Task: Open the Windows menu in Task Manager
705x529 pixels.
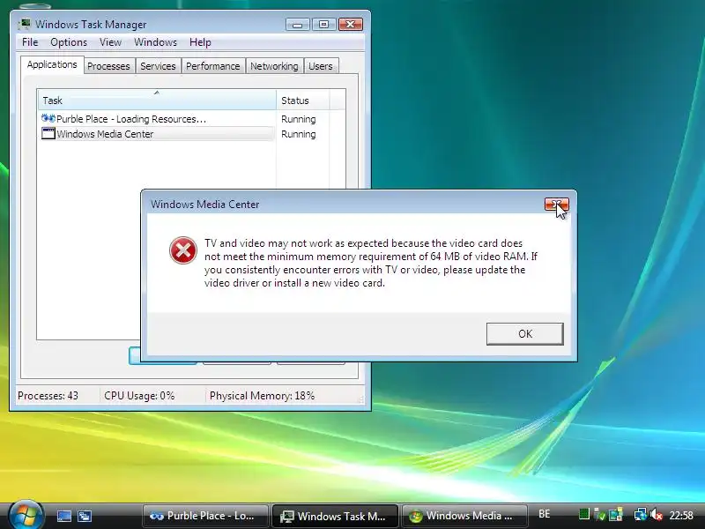Action: coord(155,42)
